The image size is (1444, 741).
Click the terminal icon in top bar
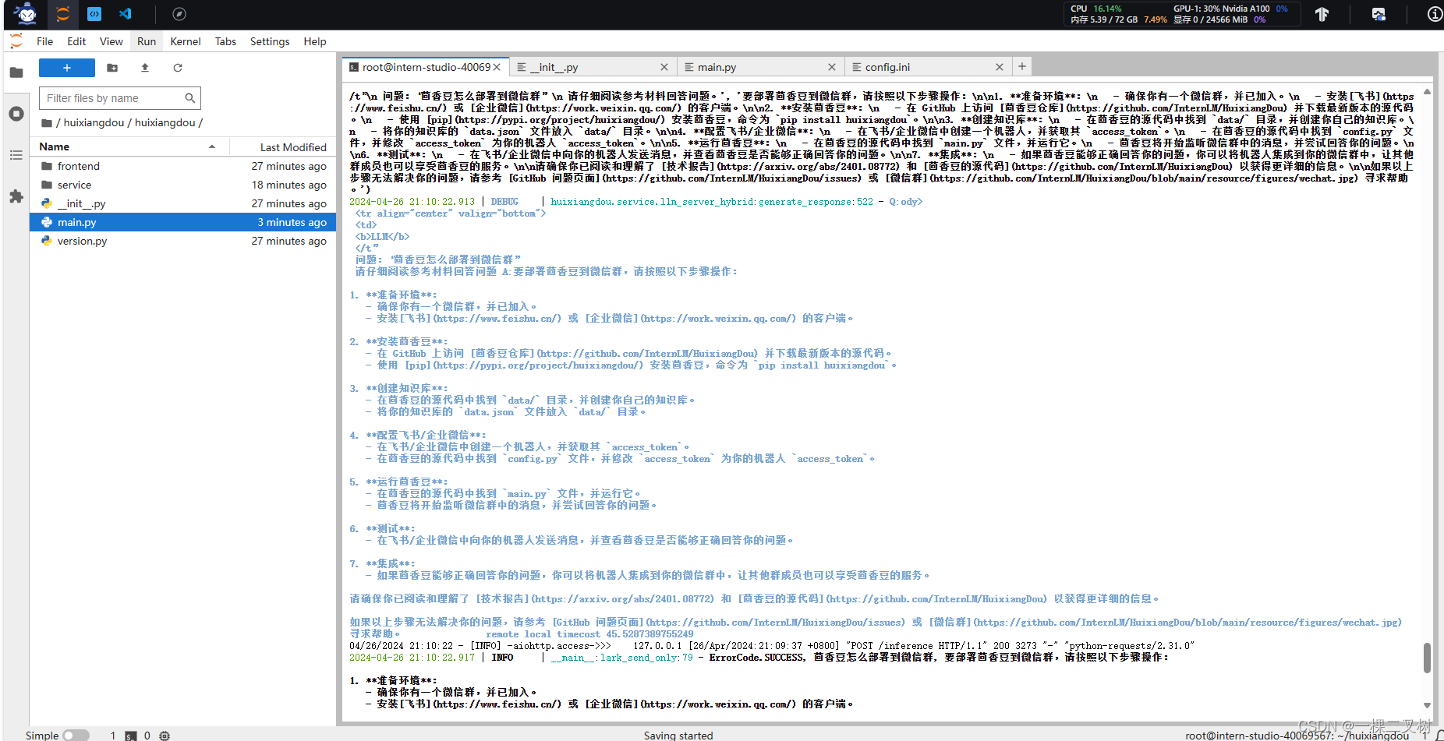[94, 14]
